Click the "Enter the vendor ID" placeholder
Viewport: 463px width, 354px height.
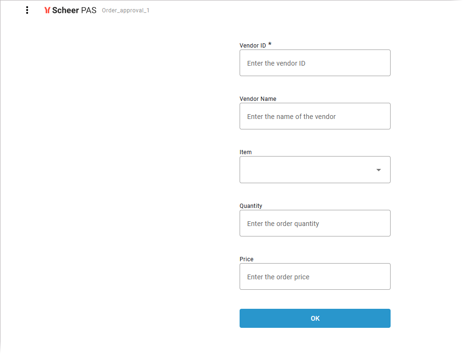[x=276, y=63]
